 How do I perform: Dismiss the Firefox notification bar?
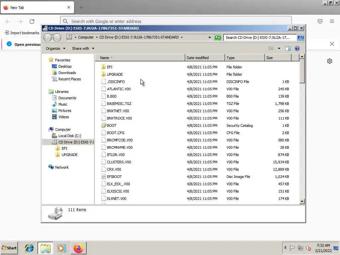click(x=332, y=44)
